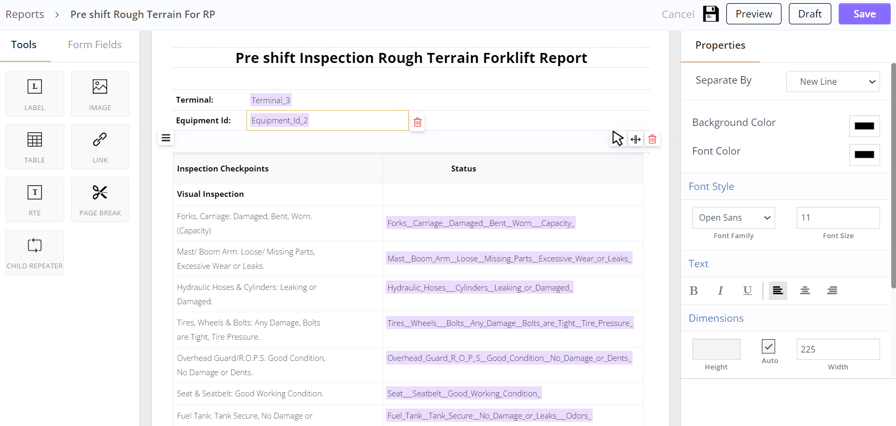
Task: Open the Background Color swatch
Action: [x=864, y=126]
